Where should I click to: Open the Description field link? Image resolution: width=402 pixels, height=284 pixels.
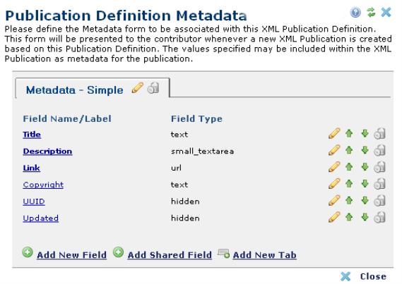tap(47, 151)
